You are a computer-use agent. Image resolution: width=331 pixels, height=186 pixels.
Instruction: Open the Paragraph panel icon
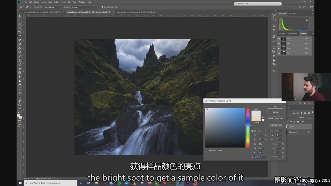(x=274, y=30)
